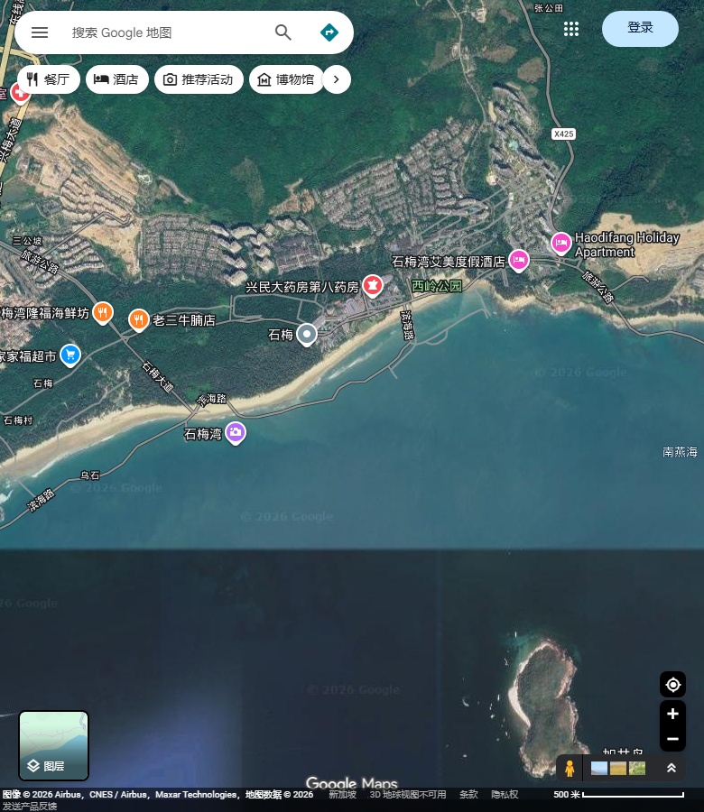Click the 3D 地球视图不可用 footer text

(x=408, y=794)
